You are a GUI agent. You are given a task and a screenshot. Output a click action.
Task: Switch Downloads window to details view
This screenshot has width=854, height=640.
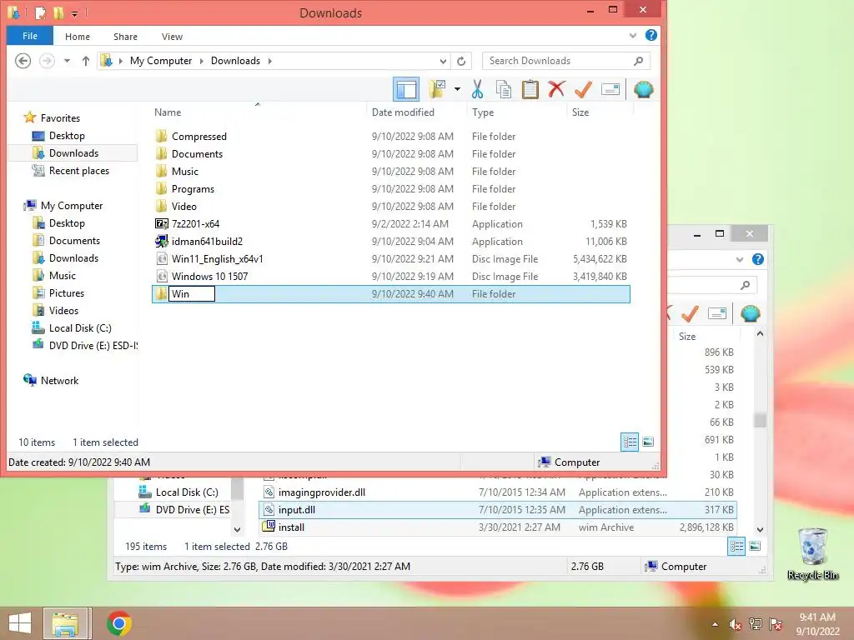[x=630, y=442]
